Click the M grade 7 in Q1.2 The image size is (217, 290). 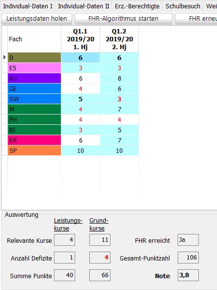click(x=119, y=109)
